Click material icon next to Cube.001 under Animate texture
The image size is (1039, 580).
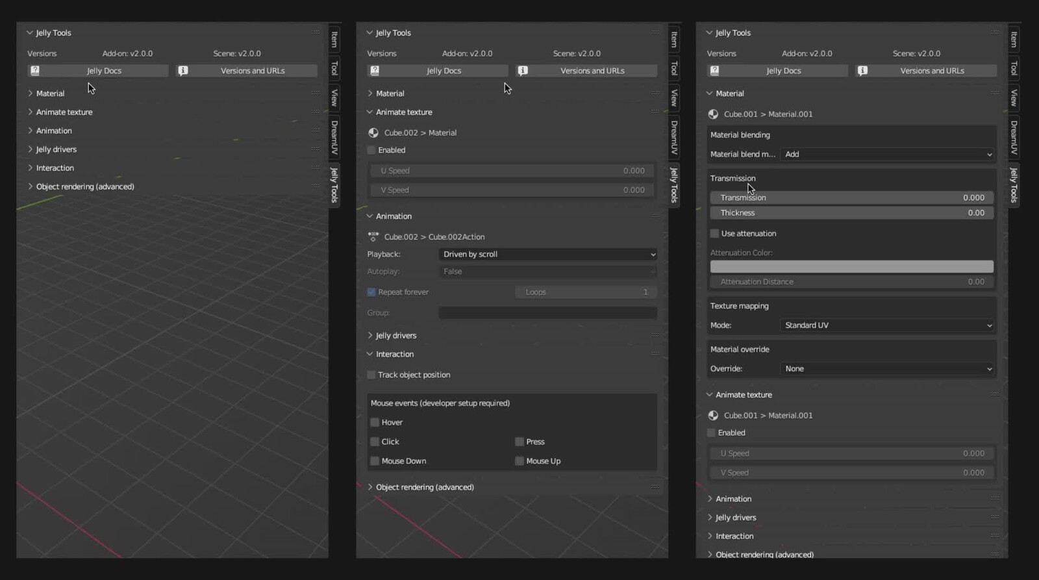(713, 415)
